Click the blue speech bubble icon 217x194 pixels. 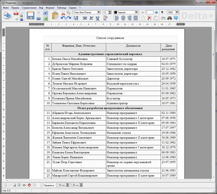[176, 18]
